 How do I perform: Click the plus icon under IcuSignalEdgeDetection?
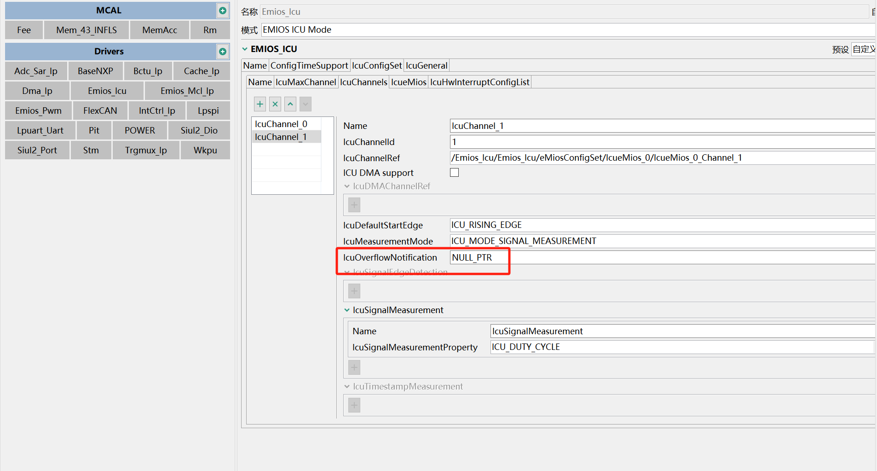pyautogui.click(x=353, y=291)
